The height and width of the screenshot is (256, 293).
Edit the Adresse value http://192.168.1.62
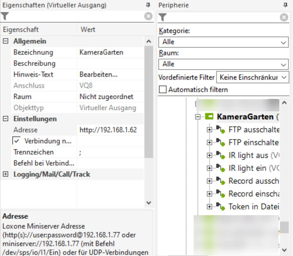(110, 130)
